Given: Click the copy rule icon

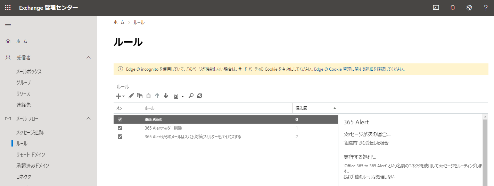Looking at the screenshot, I should coord(140,96).
